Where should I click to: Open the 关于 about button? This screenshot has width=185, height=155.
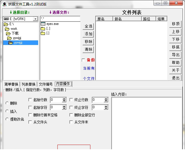click(x=176, y=70)
